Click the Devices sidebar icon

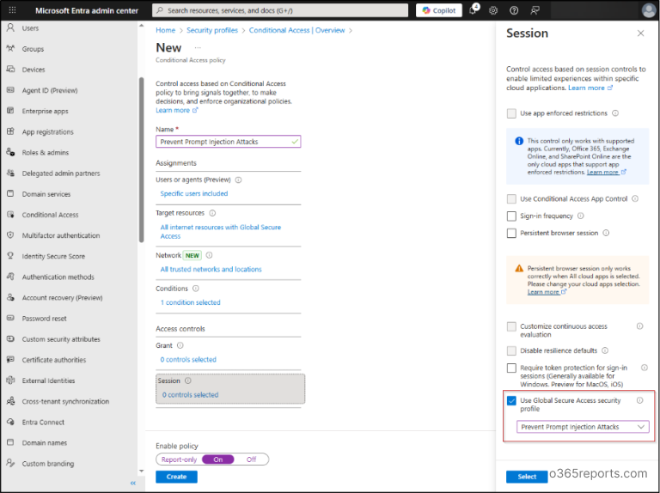pyautogui.click(x=10, y=69)
